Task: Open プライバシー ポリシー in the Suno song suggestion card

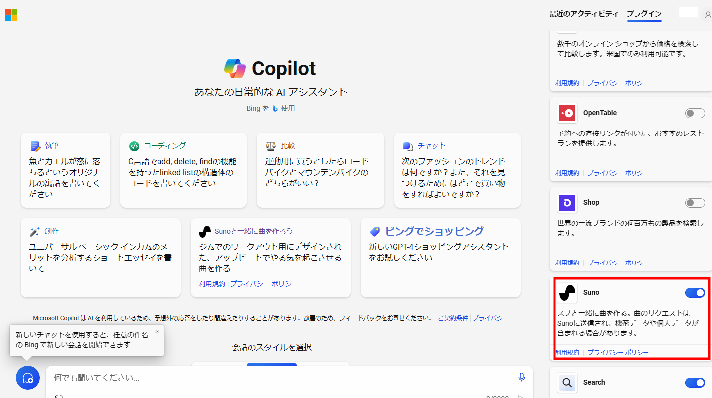Action: (x=264, y=284)
